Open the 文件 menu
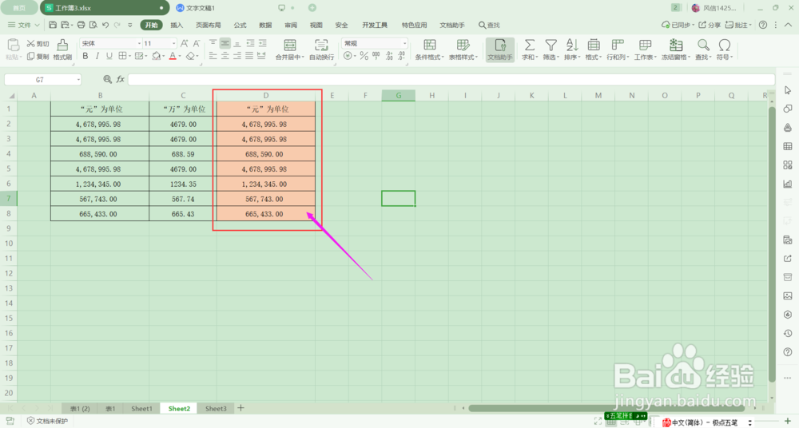Screen dimensions: 799x428 23,25
